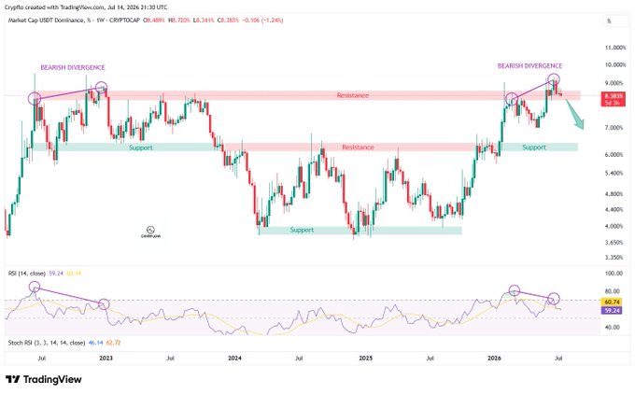Click the 10.000% price axis label
The width and height of the screenshot is (635, 394).
[x=615, y=64]
